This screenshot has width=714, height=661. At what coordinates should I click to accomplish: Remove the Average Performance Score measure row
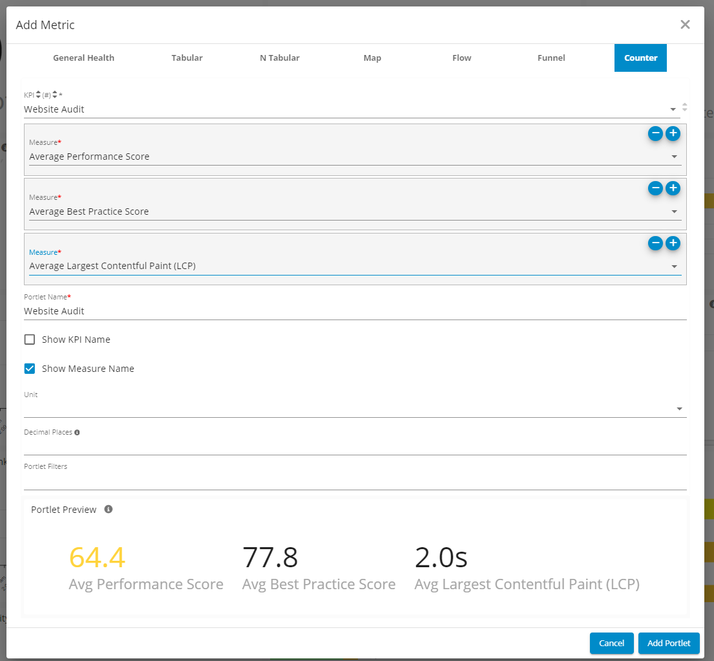click(655, 133)
